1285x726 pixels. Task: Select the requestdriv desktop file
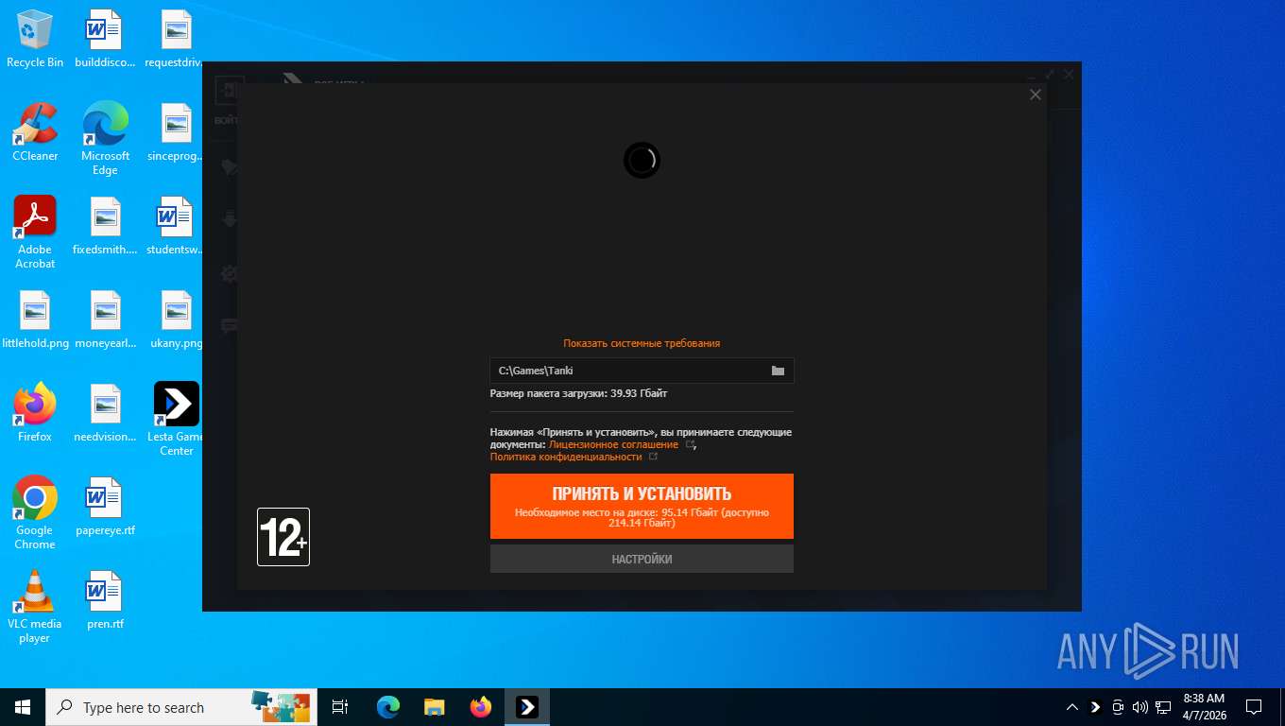pyautogui.click(x=177, y=39)
